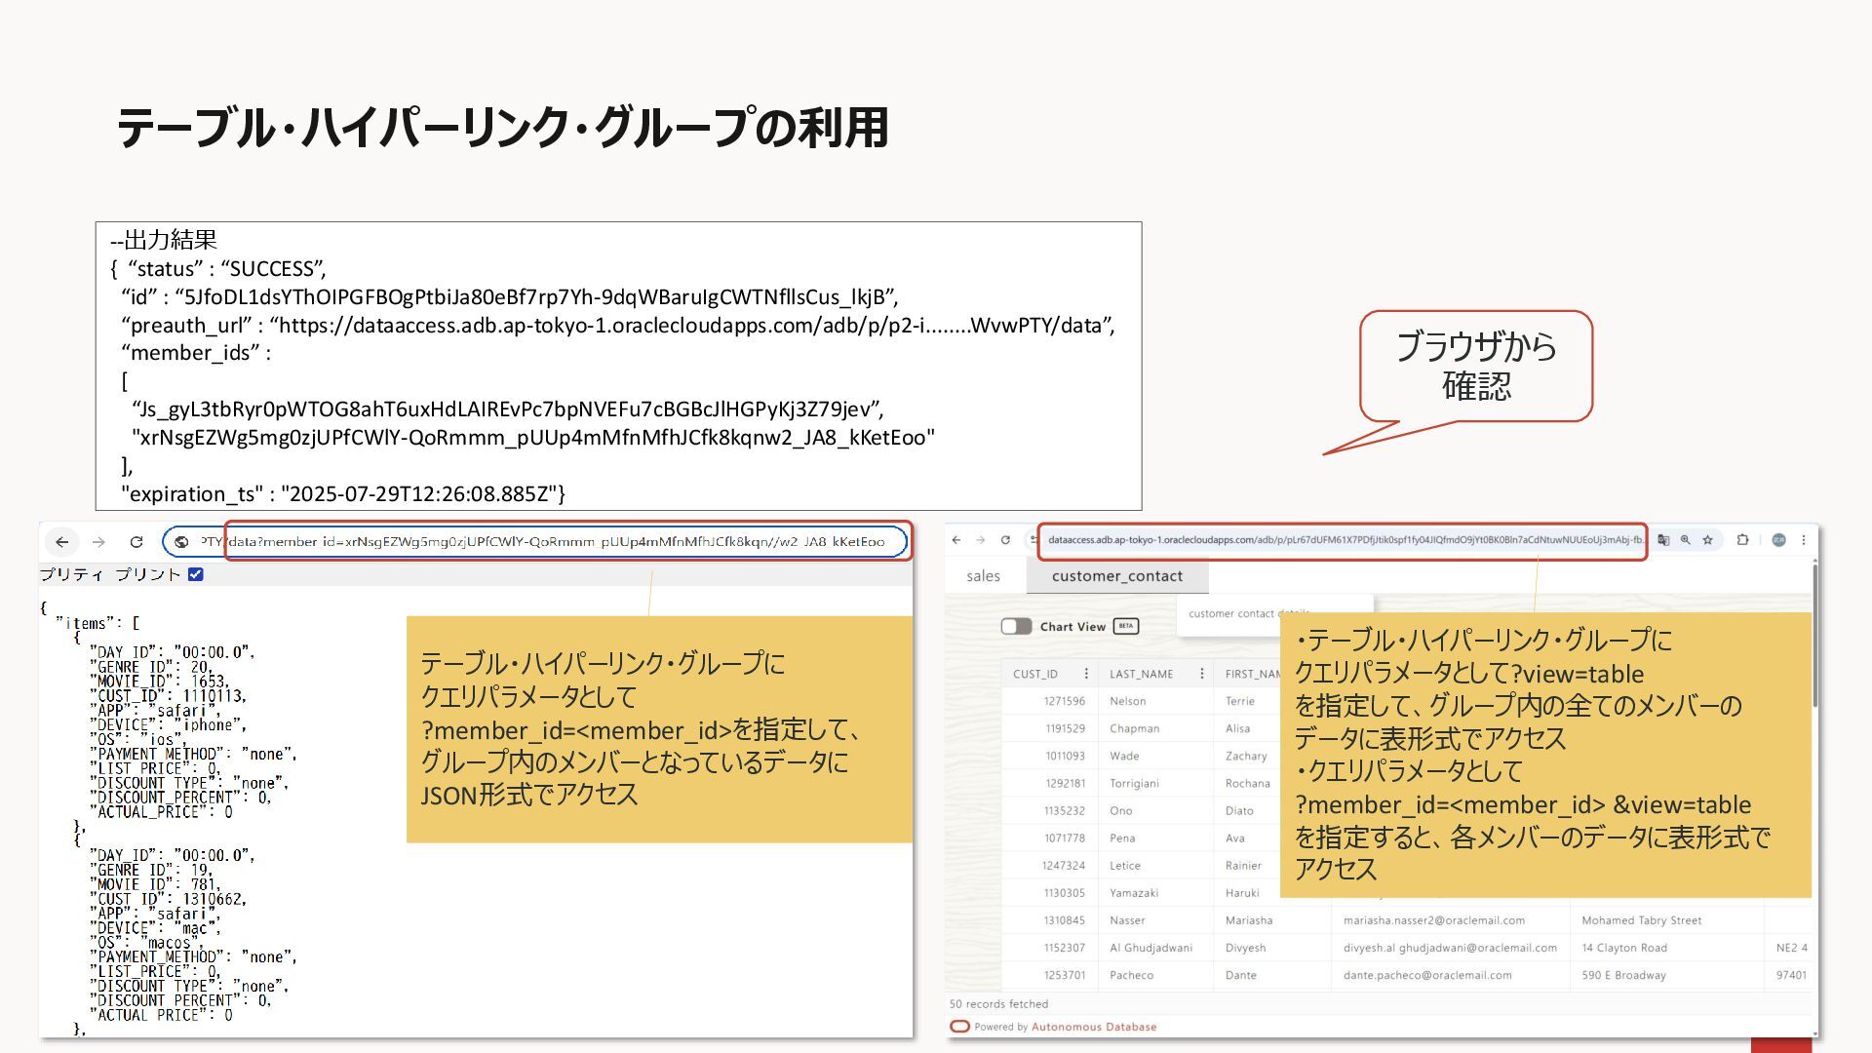Open browser three-dot menu
Viewport: 1872px width, 1053px height.
point(1804,540)
